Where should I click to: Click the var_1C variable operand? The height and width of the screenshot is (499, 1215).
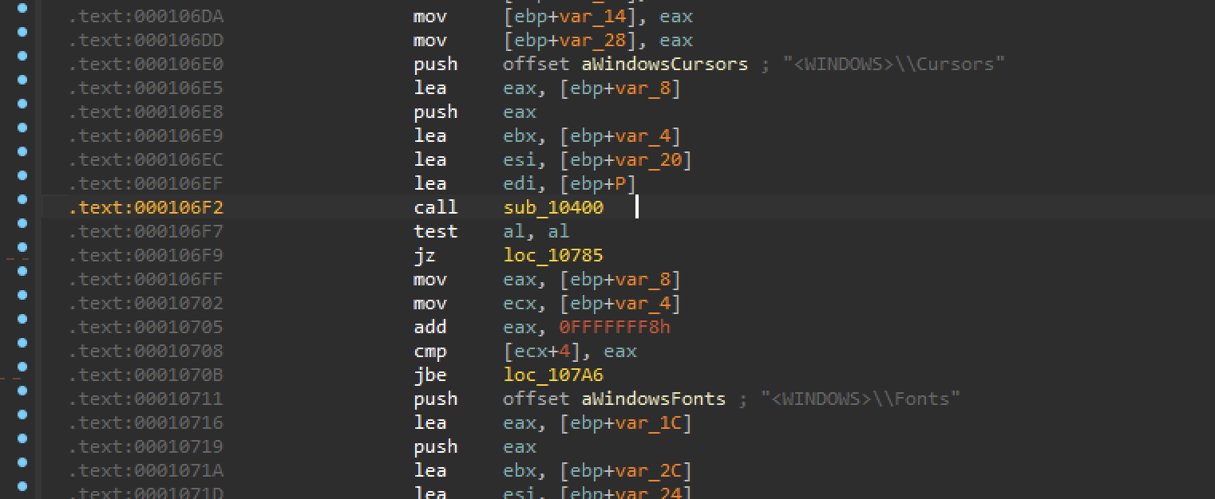click(648, 423)
